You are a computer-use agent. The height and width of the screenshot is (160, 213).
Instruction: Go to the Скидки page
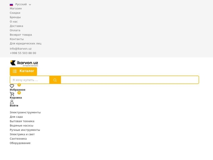pos(15,13)
